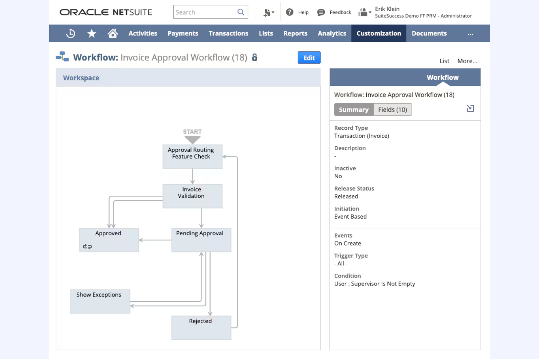Open the Reports menu
Image resolution: width=539 pixels, height=359 pixels.
tap(295, 33)
